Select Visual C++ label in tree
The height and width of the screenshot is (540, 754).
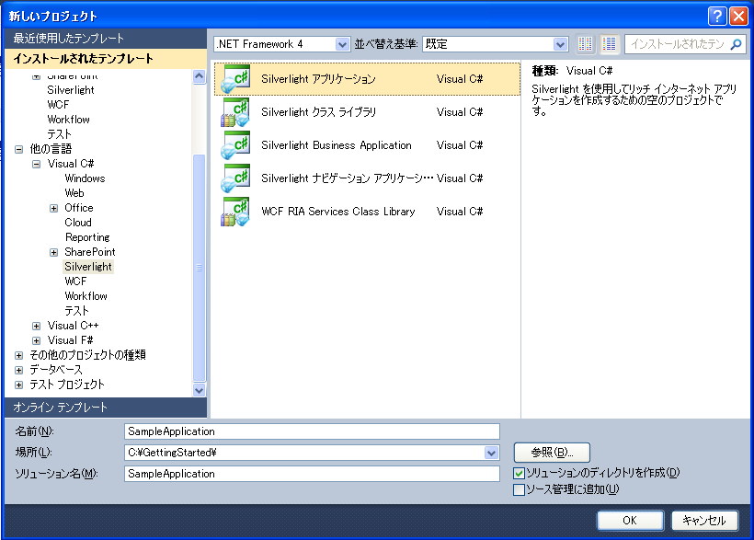point(73,326)
